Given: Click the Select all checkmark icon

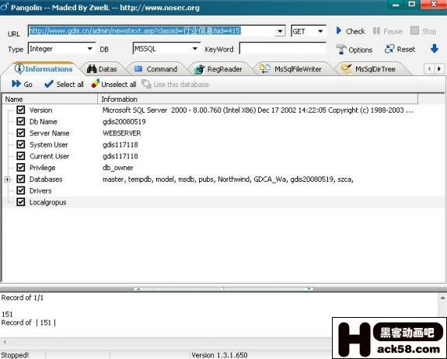Looking at the screenshot, I should (49, 84).
